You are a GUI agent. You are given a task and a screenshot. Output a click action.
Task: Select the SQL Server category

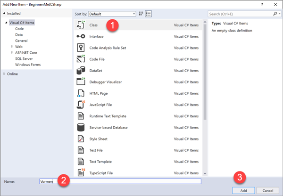tap(24, 58)
